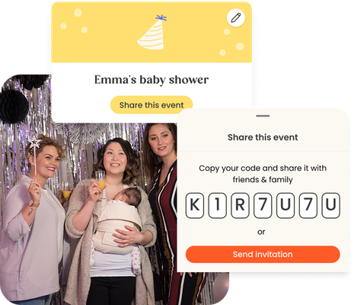Click the Copy your code instruction text
Image resolution: width=354 pixels, height=305 pixels.
[x=263, y=174]
